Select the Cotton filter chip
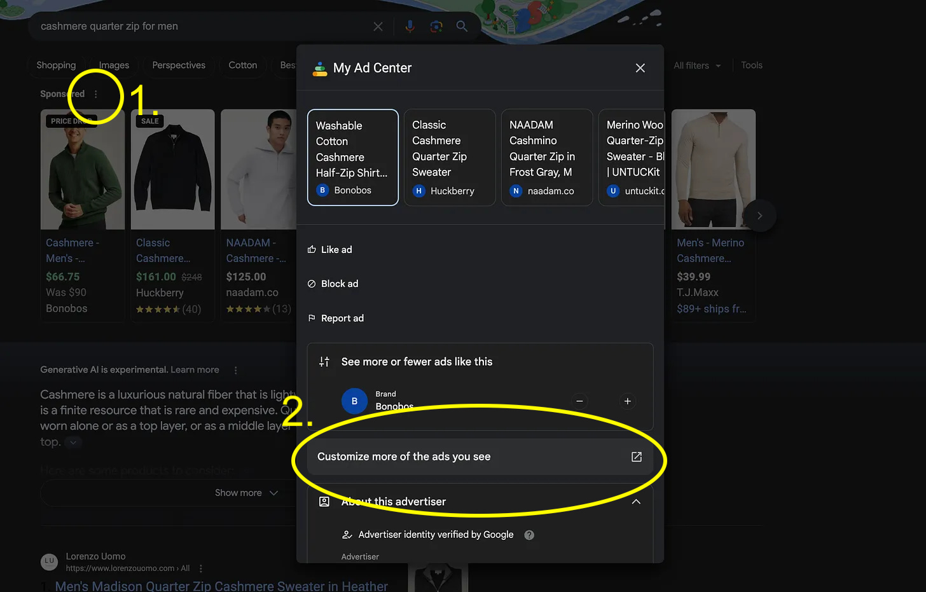Screen dimensions: 926x592 click(x=243, y=65)
